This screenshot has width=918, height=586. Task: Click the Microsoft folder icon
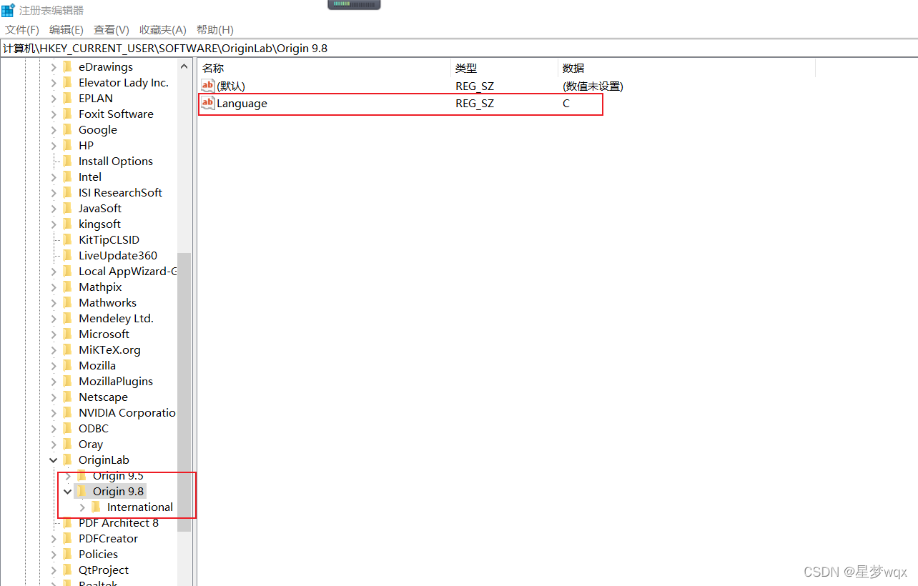(68, 334)
